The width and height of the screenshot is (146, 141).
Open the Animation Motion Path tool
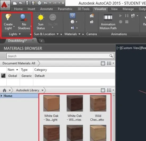pos(108,17)
